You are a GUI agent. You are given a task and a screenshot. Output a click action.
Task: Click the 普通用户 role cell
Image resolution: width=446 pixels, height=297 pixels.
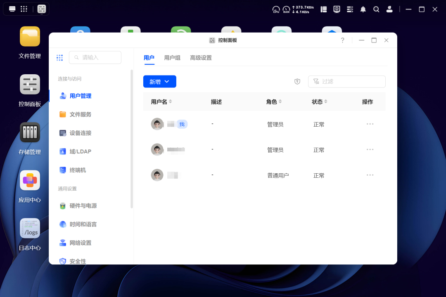[x=278, y=175]
